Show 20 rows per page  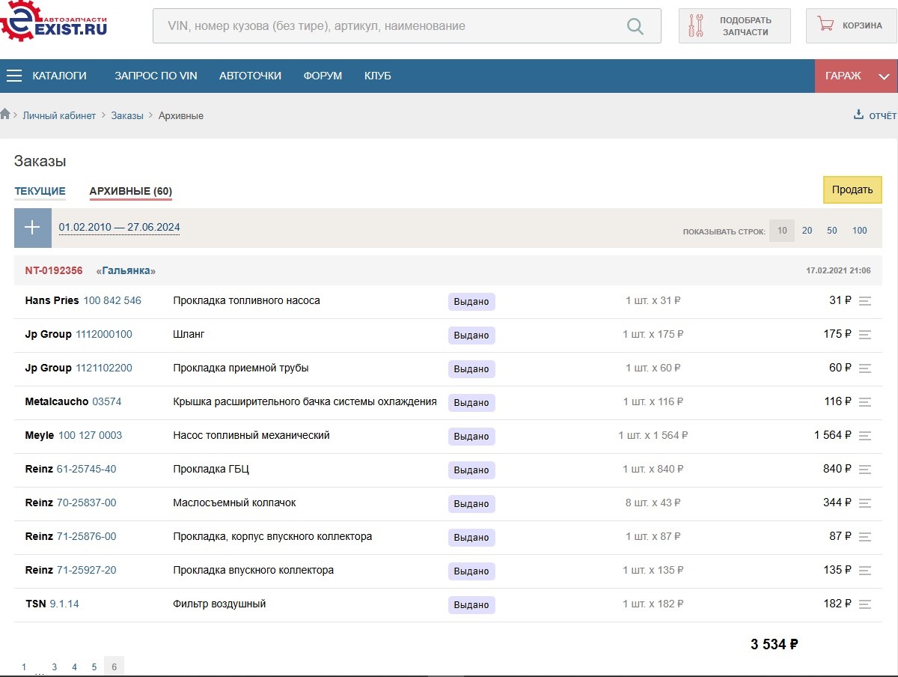[x=807, y=231]
